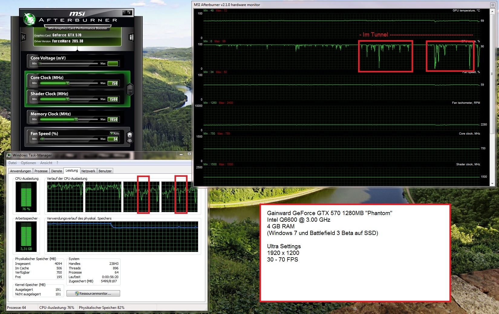Click the Windows Task-Manager title bar icon
This screenshot has width=499, height=314.
click(x=9, y=155)
